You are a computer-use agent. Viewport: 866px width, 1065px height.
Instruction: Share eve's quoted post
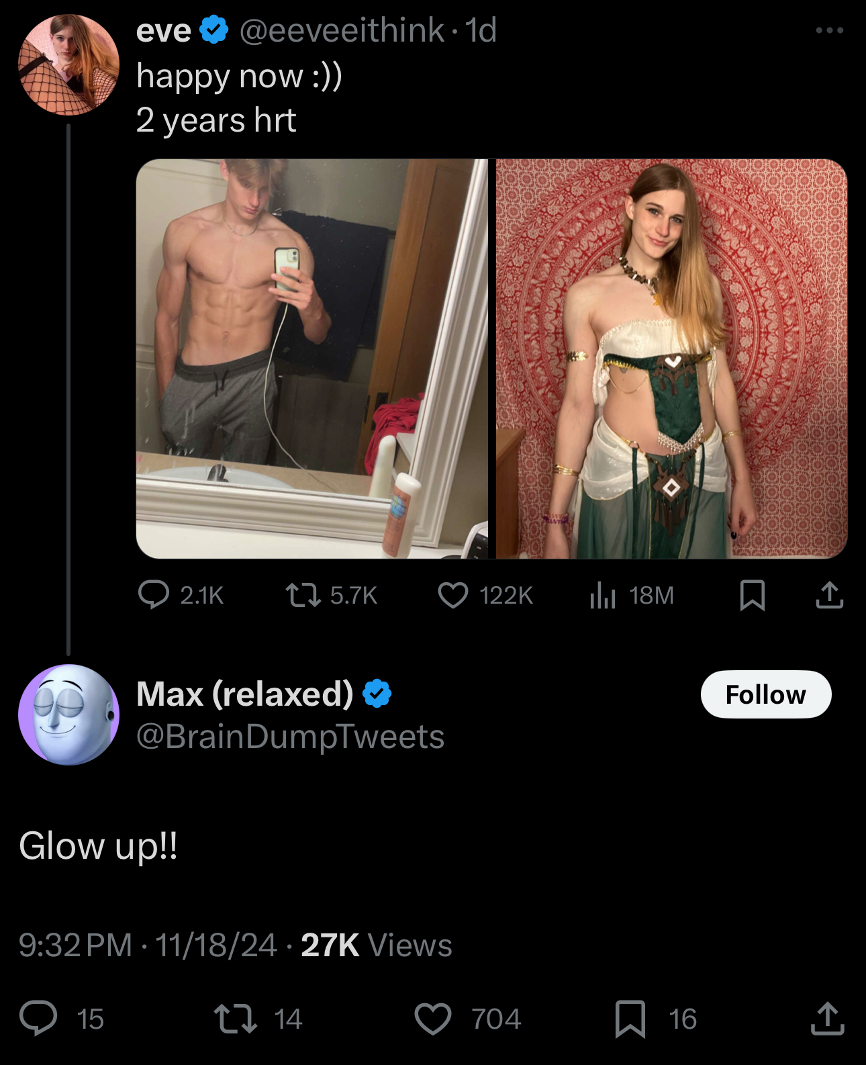pos(830,595)
